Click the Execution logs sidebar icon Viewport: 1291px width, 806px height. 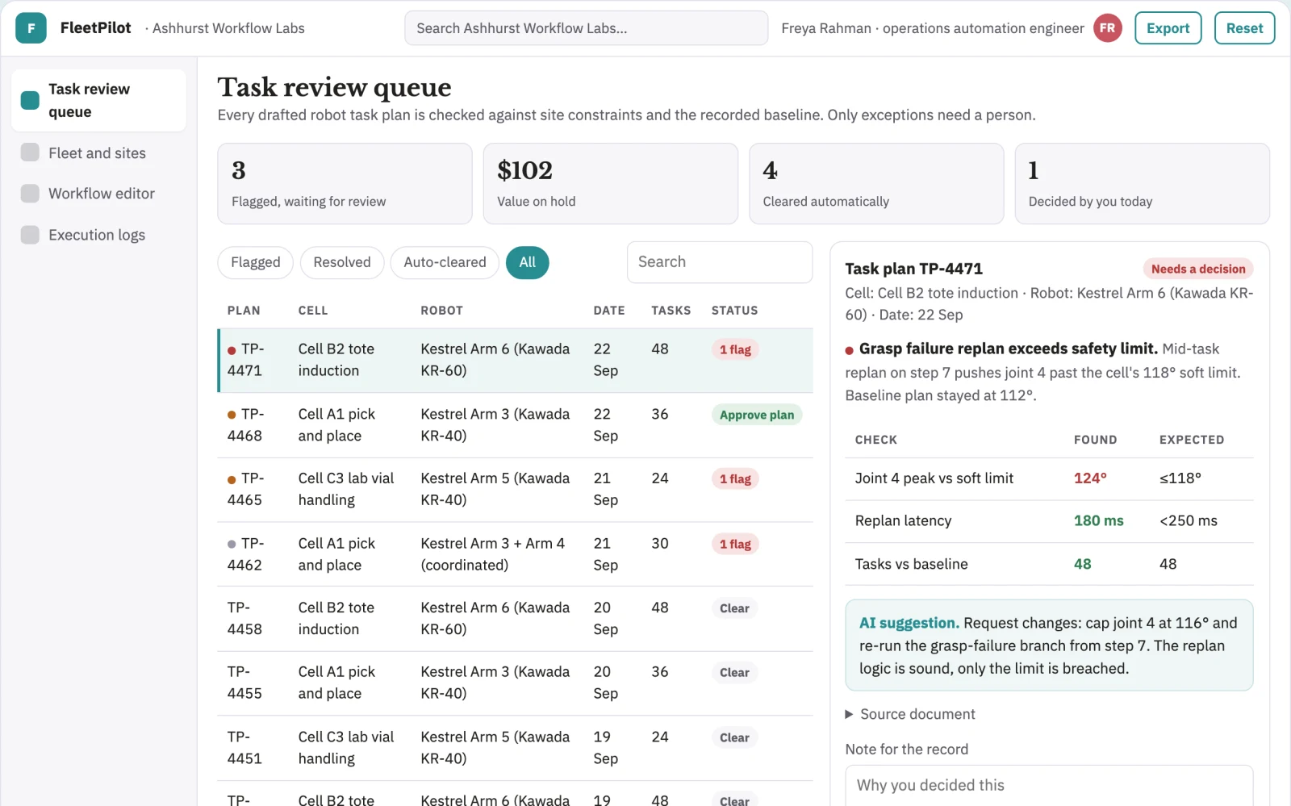(30, 235)
